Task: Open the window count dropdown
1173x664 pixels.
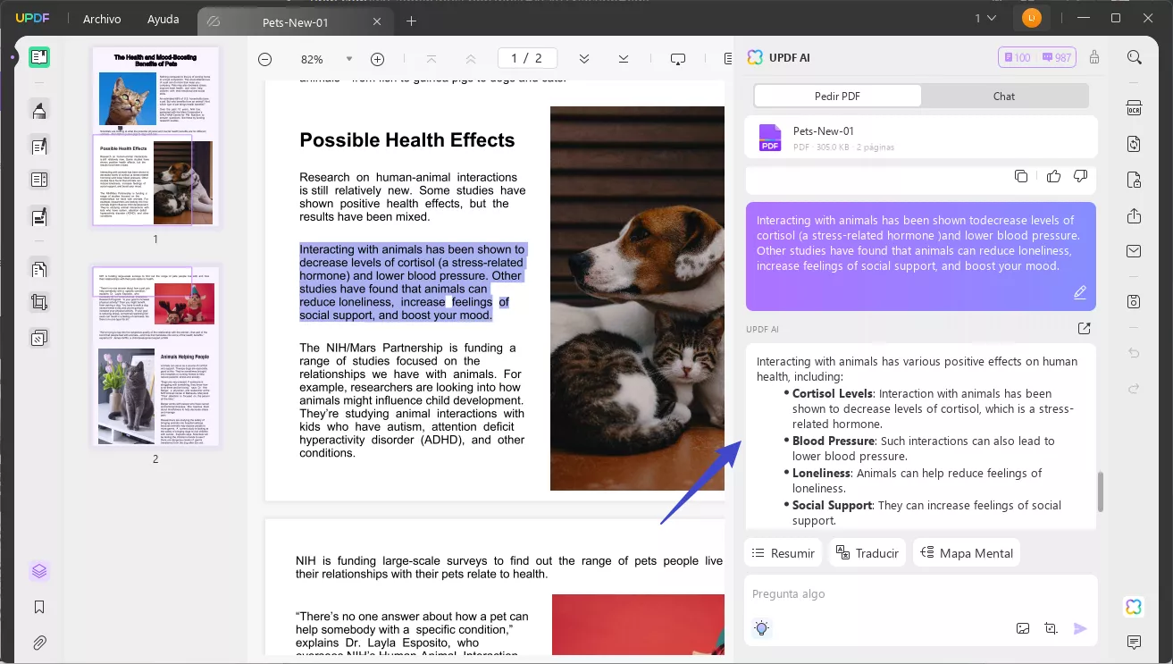Action: tap(985, 19)
